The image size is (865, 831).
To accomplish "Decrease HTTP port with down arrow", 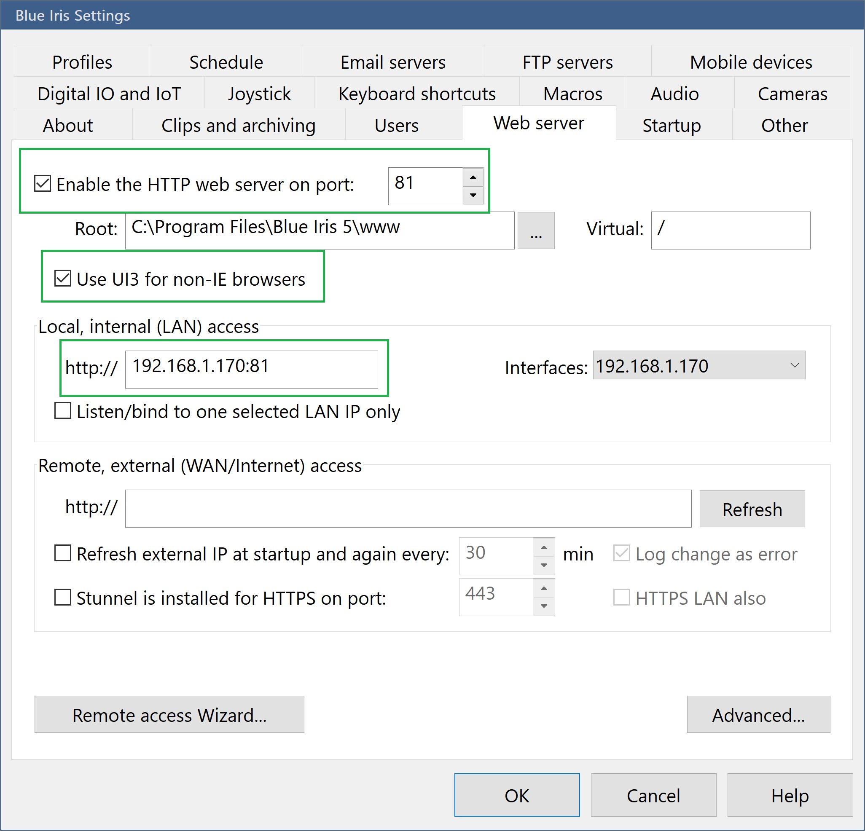I will (473, 195).
